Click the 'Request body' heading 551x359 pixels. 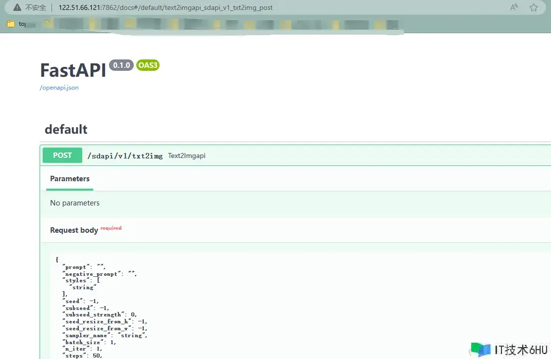tap(74, 230)
